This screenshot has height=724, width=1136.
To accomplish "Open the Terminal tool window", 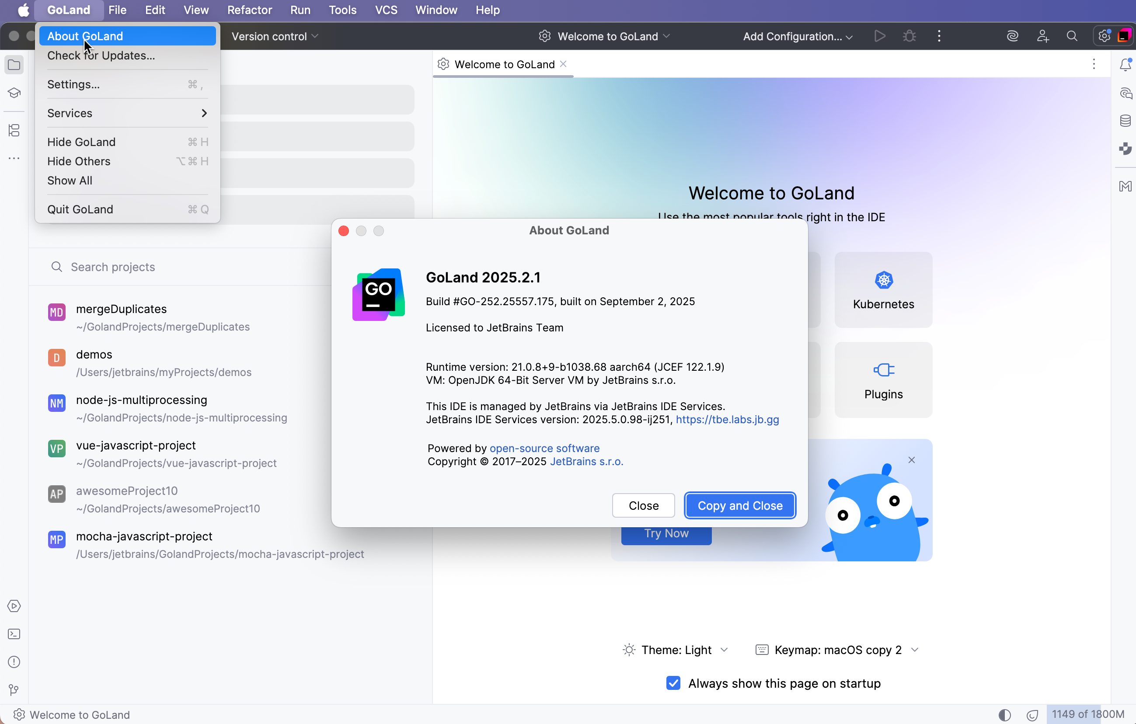I will (x=14, y=634).
